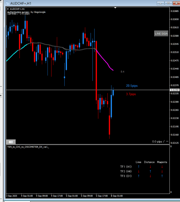Click the TF2 (H4) Distance up arrow

150,171
